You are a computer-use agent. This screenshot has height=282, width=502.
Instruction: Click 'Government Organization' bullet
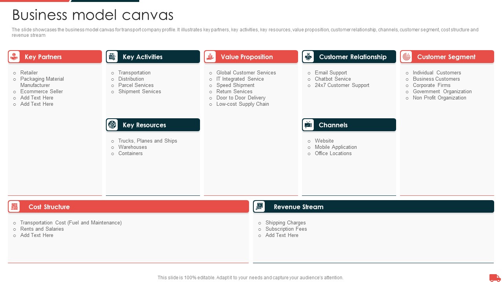[442, 92]
